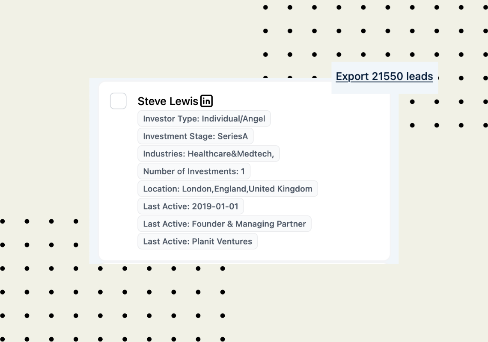Click the pale blue border beneath the lead card

(244, 262)
